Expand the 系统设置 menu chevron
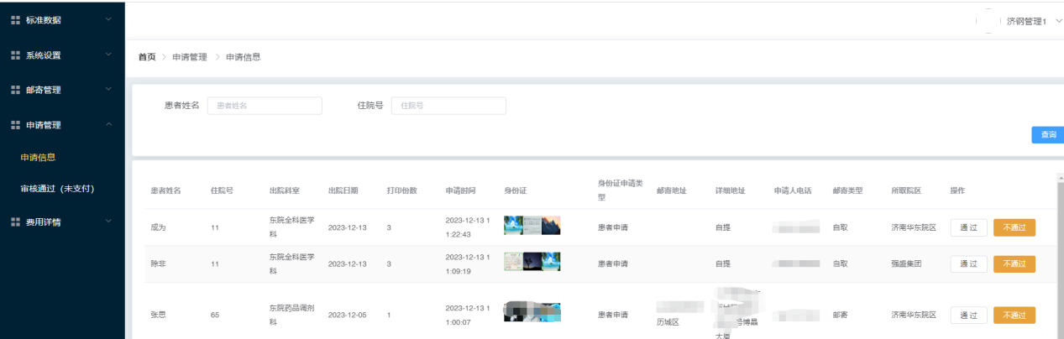Image resolution: width=1064 pixels, height=339 pixels. point(108,55)
